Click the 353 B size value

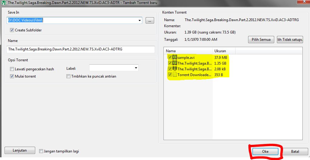click(x=219, y=75)
